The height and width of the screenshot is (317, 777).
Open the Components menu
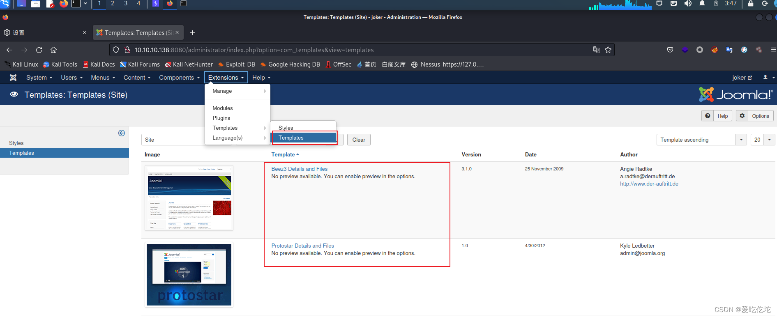(180, 78)
